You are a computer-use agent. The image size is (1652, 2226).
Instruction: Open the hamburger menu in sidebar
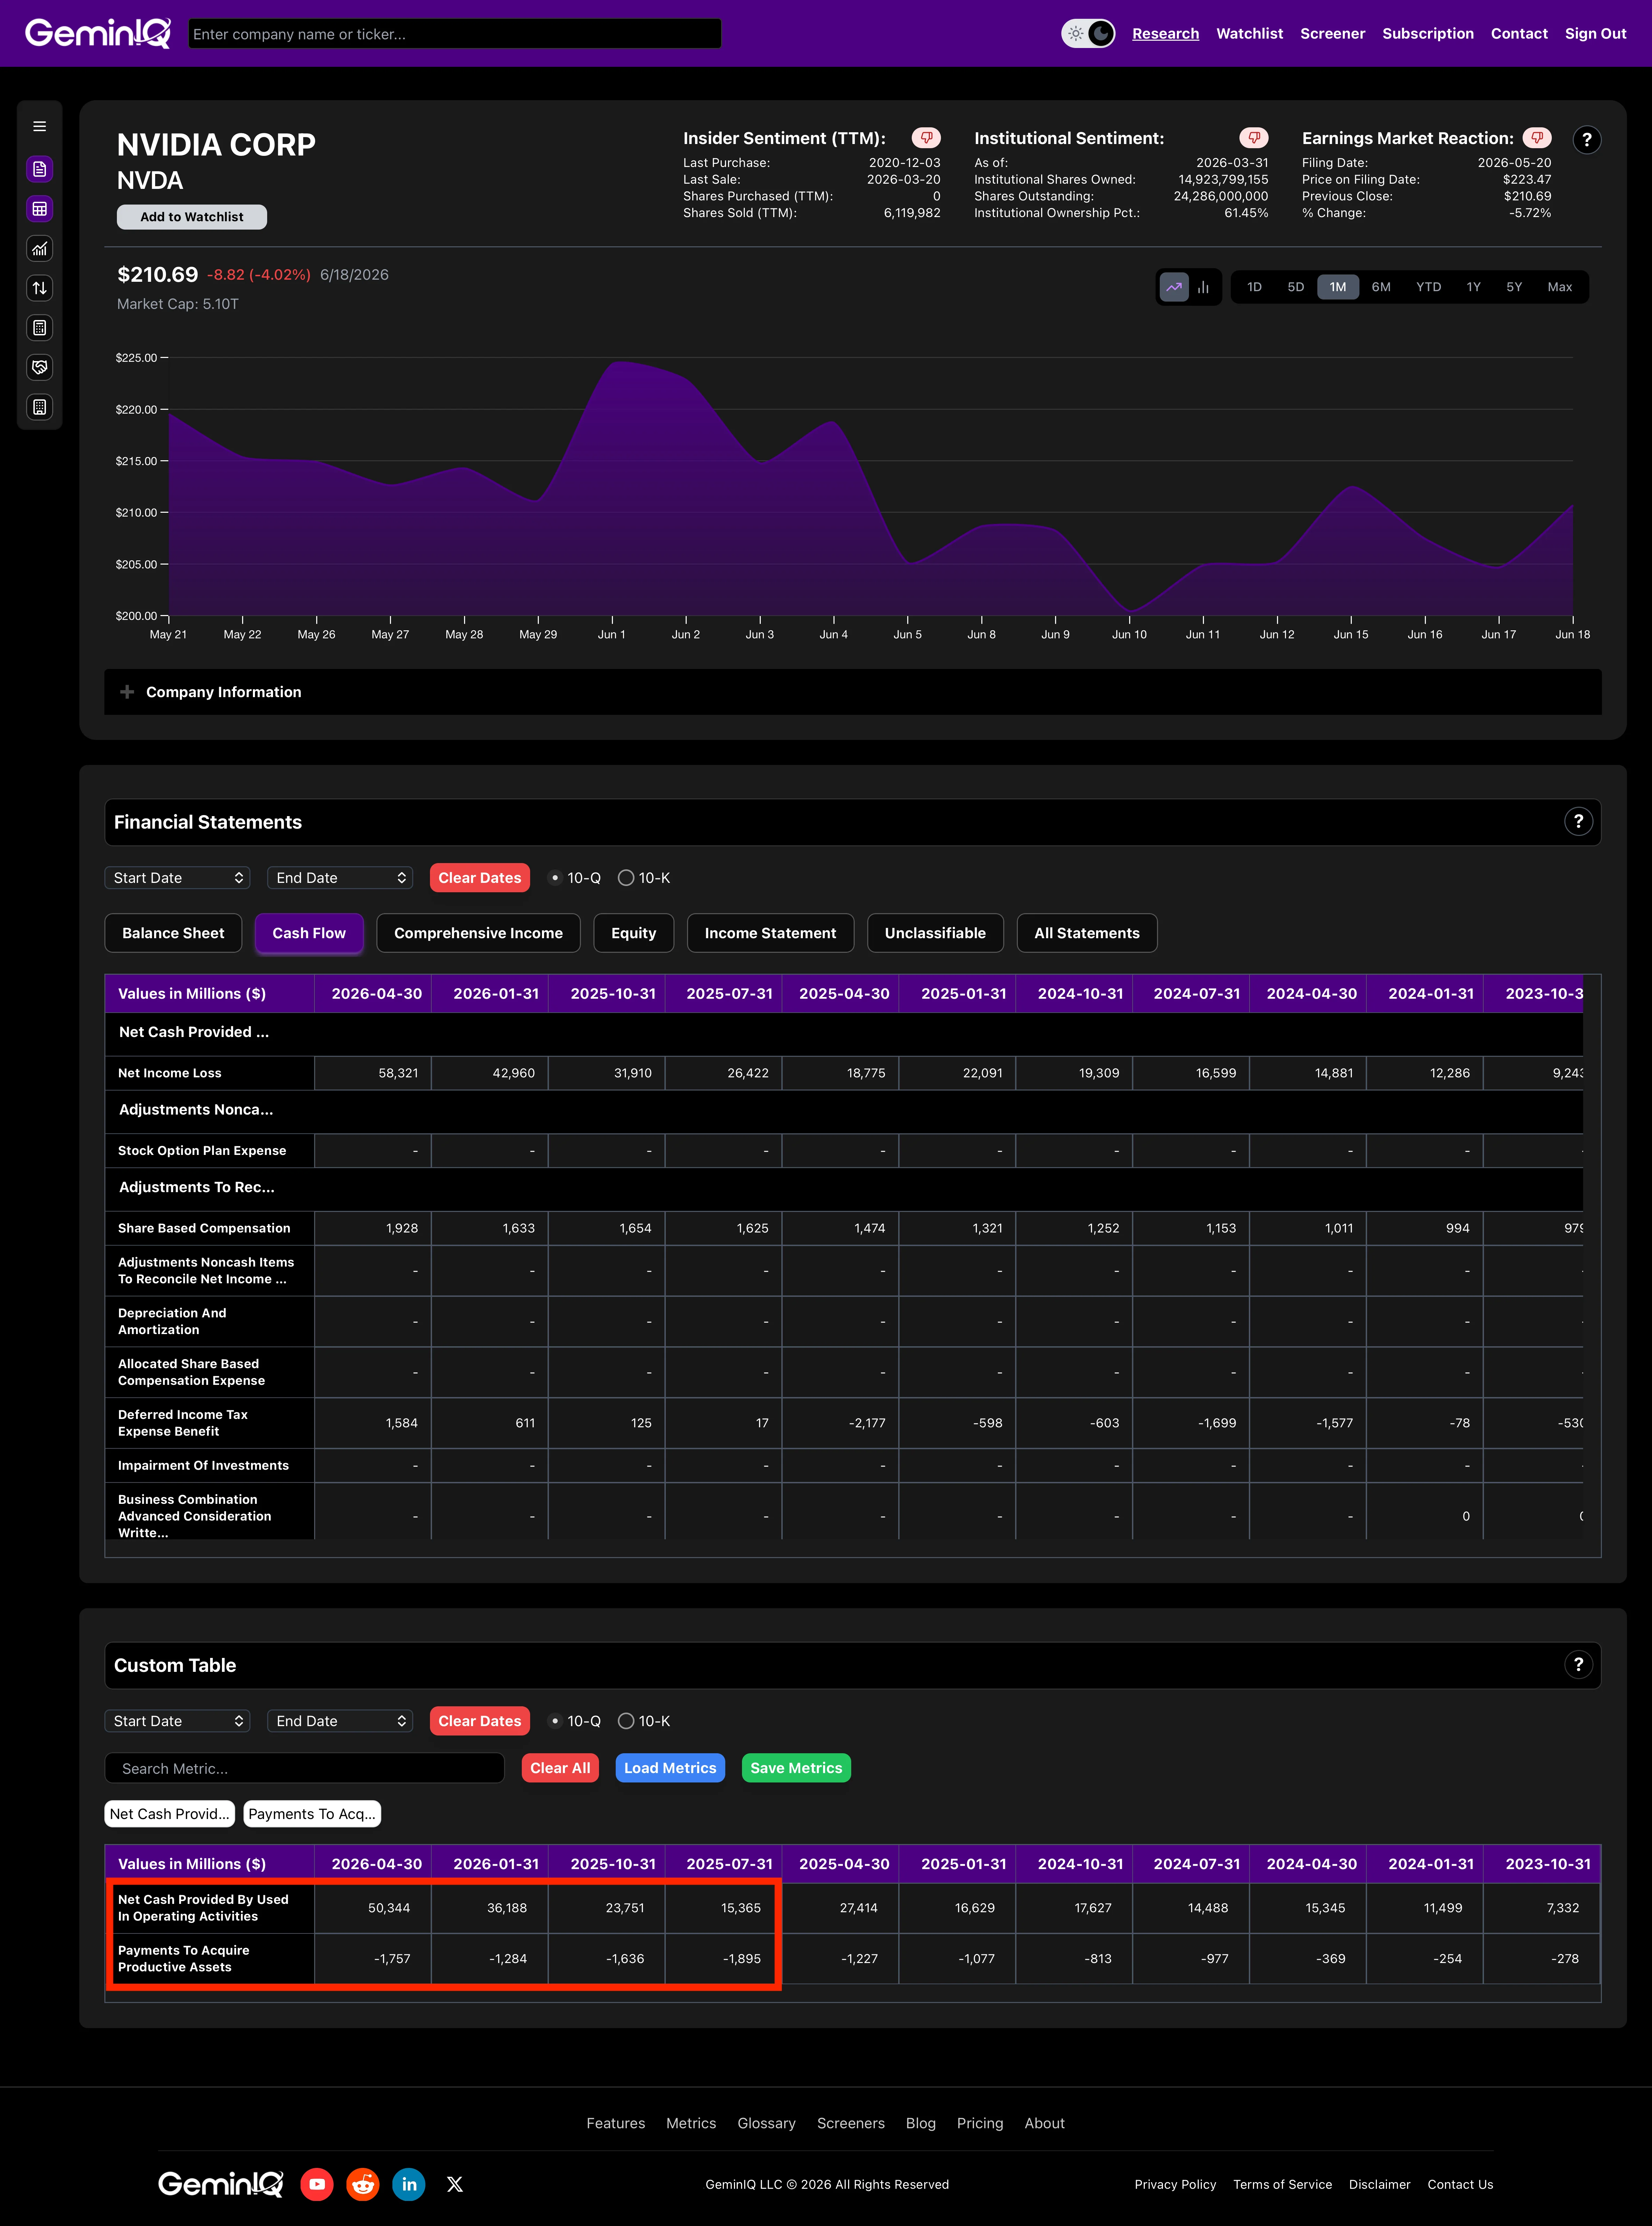(x=40, y=127)
